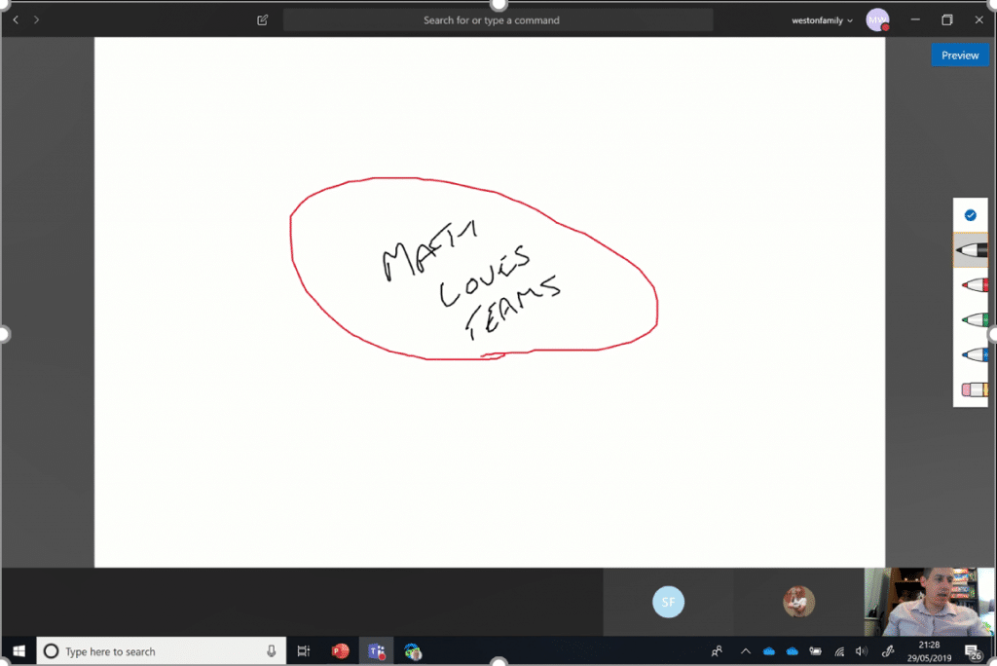The image size is (997, 666).
Task: Click the back navigation arrow
Action: coord(15,18)
